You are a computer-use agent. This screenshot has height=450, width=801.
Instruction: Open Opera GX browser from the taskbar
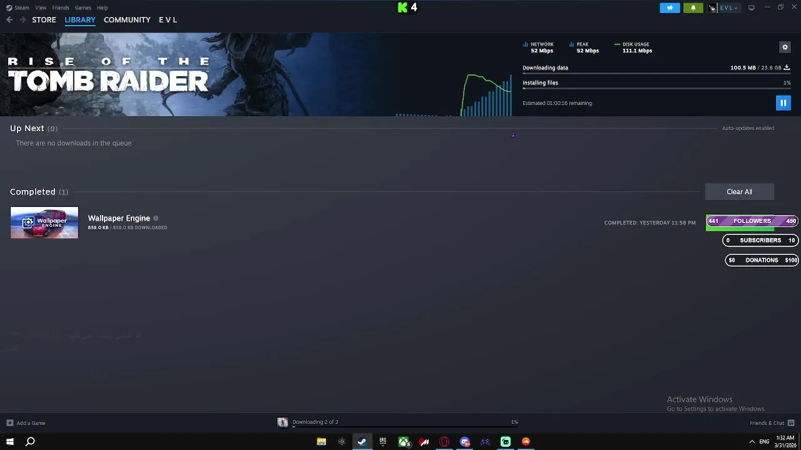[x=444, y=442]
